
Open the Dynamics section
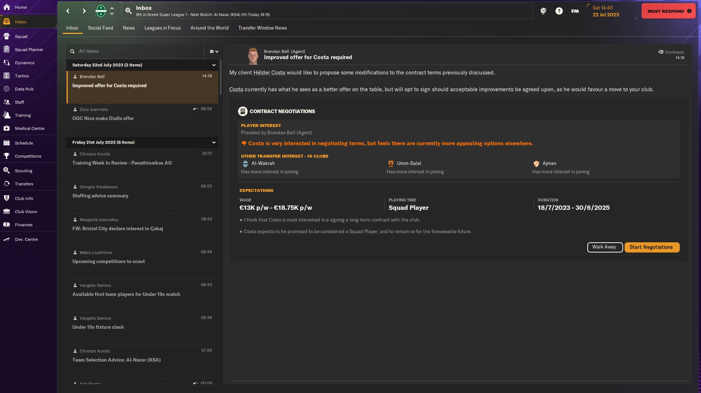pyautogui.click(x=29, y=62)
